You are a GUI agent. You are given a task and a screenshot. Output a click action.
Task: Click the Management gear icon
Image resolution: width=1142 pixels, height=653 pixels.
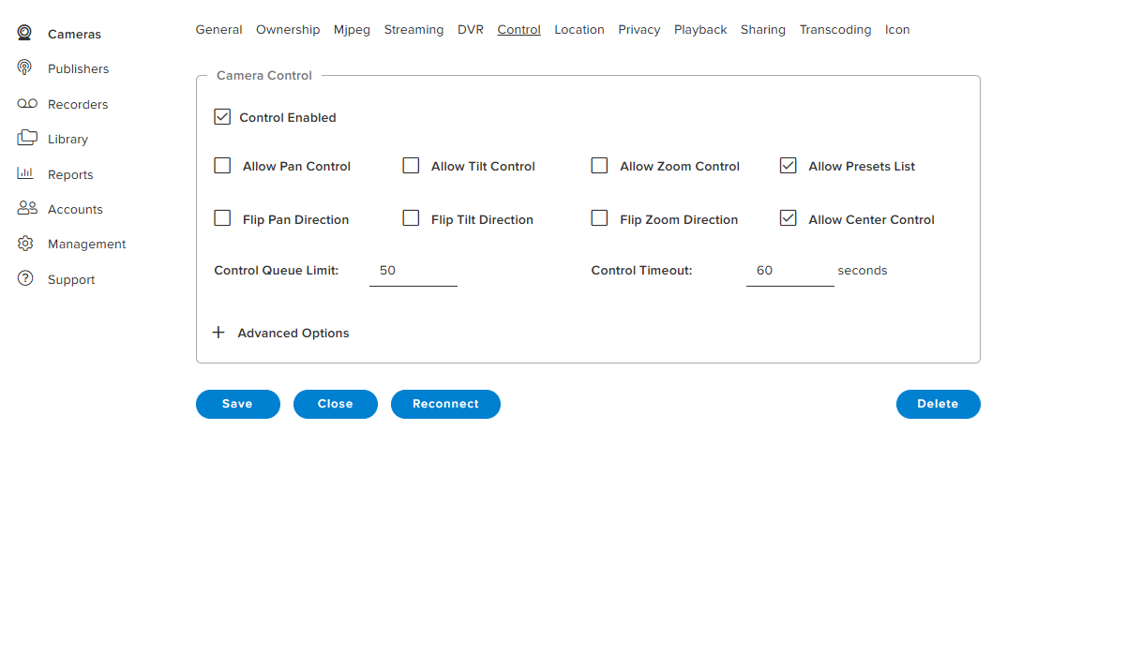click(x=25, y=244)
